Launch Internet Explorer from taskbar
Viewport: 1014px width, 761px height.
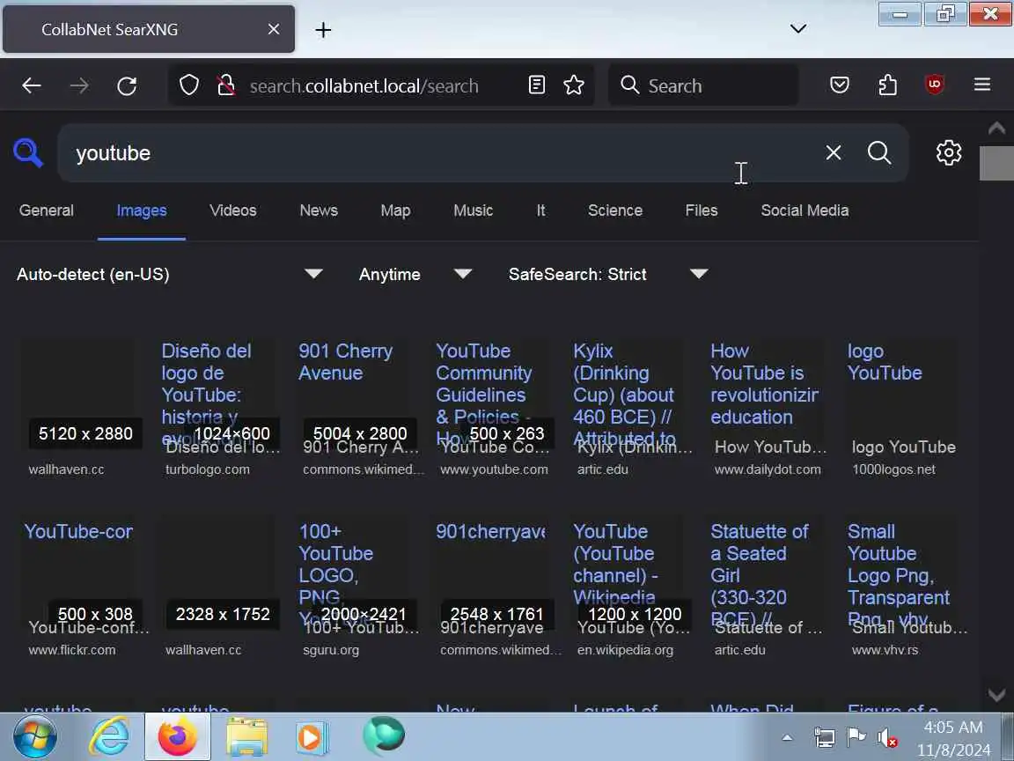click(109, 736)
